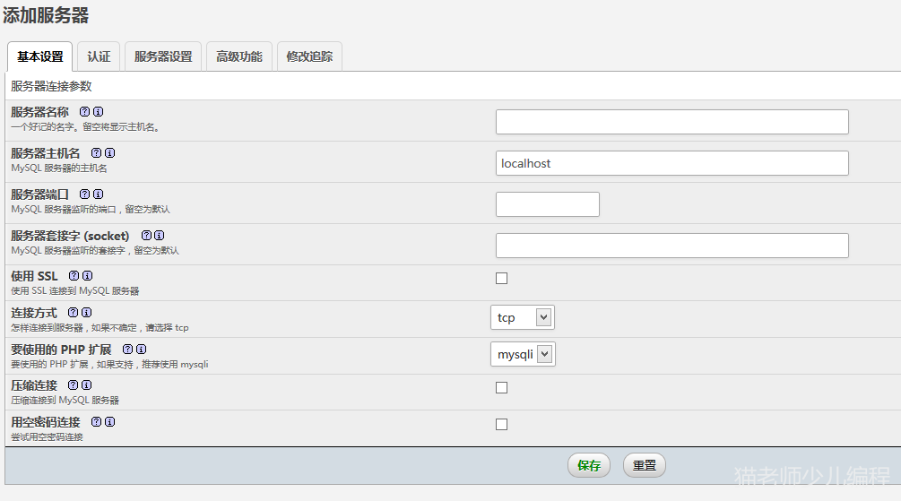
Task: Click the info icon for 服务器套接字 (socket)
Action: [x=159, y=236]
